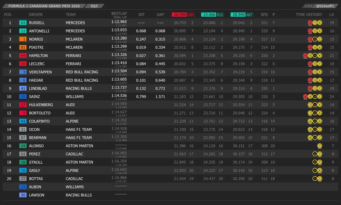The image size is (341, 205).
Task: Select the best lap 1:16.866
Action: pyautogui.click(x=119, y=178)
